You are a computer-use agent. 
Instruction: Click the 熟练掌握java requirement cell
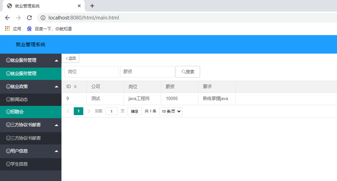click(217, 99)
